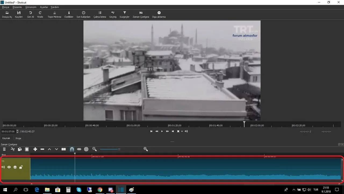Click the timeline playhead marker
Viewport: 344px width, 194px height.
[x=75, y=154]
